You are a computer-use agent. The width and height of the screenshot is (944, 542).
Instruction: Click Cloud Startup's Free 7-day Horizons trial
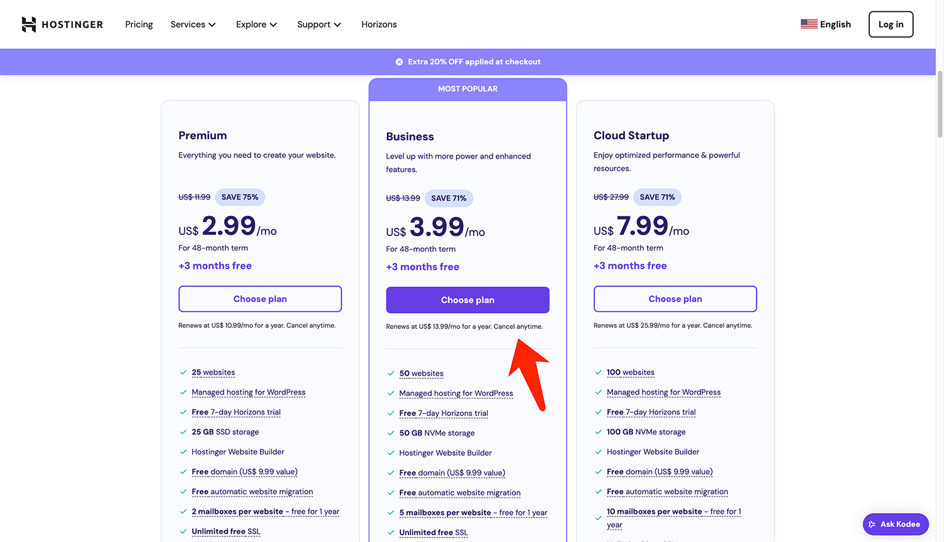(651, 412)
